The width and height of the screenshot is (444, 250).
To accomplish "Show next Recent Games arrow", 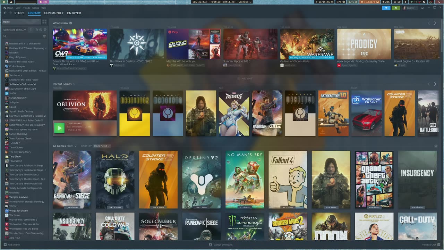I will (435, 84).
